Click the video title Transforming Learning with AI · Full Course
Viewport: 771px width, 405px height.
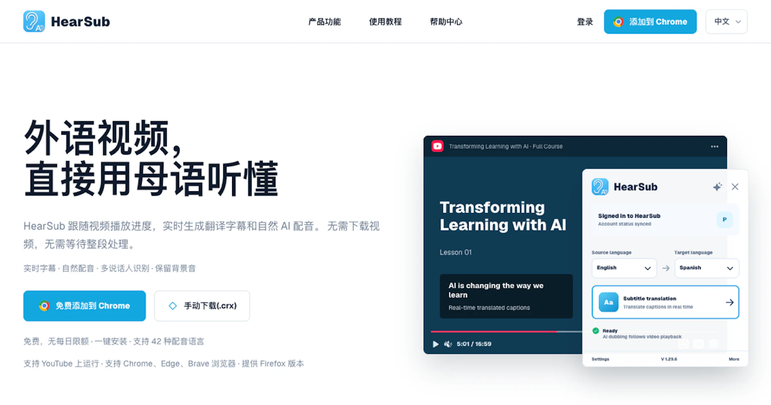[x=506, y=146]
